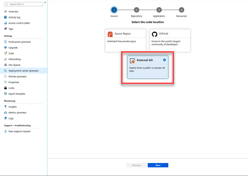Click the Deployment center icon
248x176 pixels.
(x=5, y=70)
